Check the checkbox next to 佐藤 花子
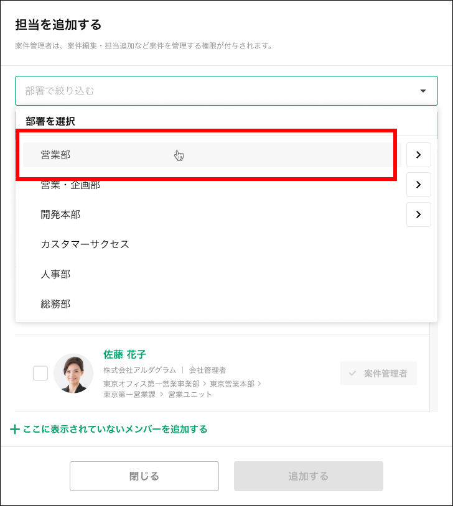 (x=40, y=373)
